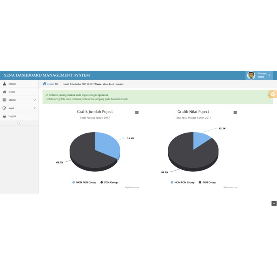This screenshot has width=277, height=277.
Task: Click the scroll-to-top arrow button
Action: 274,203
